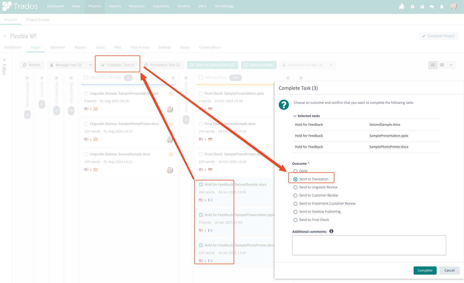Cancel the Complete Task dialog
Viewport: 464px width, 283px height.
pyautogui.click(x=449, y=271)
